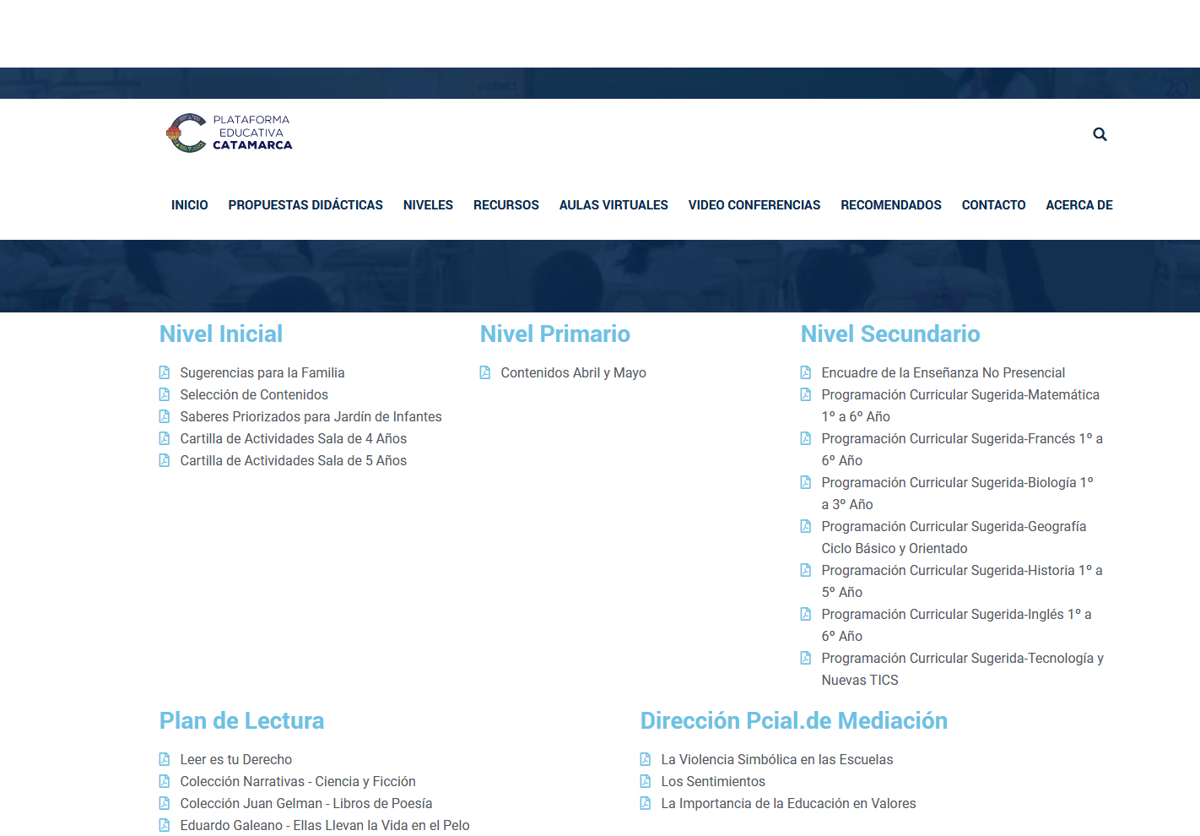1200x836 pixels.
Task: Navigate to Video Conferencias
Action: tap(754, 205)
